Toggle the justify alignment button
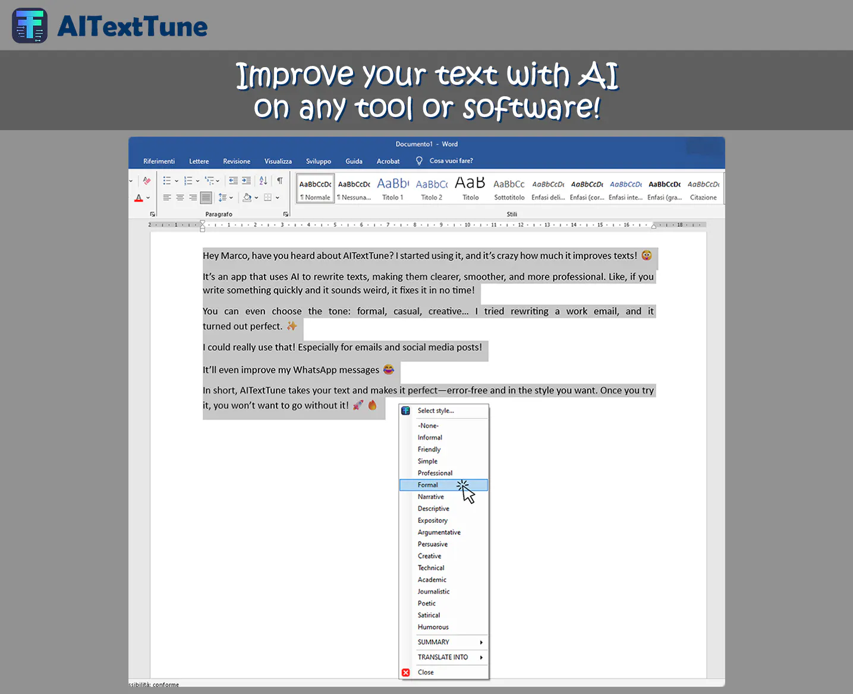853x694 pixels. (206, 197)
